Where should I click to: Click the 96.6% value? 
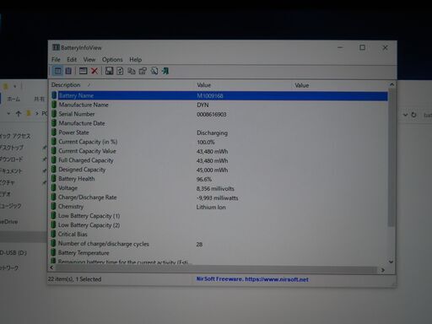click(204, 179)
